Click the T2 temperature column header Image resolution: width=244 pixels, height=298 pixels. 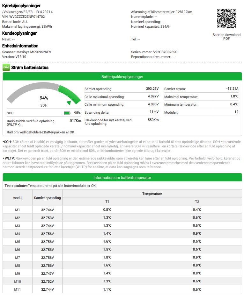[197, 202]
